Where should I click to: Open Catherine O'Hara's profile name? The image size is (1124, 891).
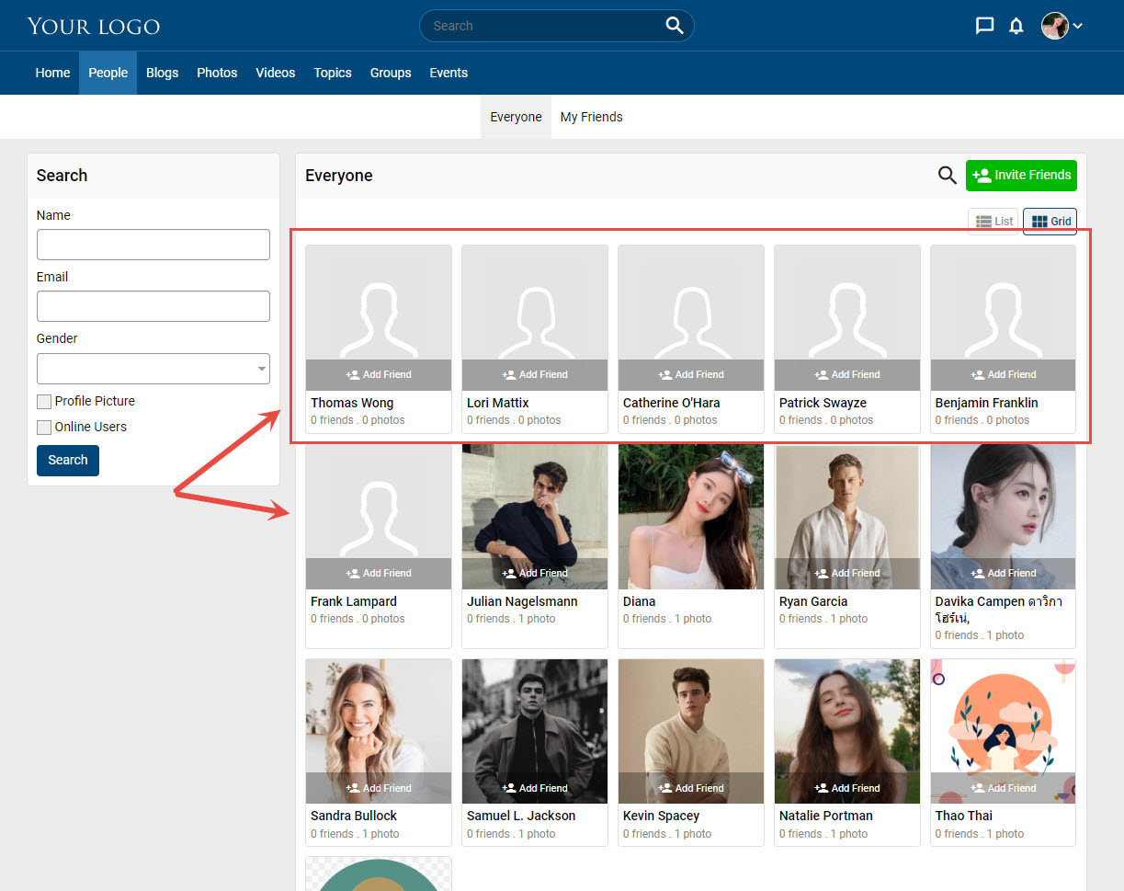coord(672,403)
